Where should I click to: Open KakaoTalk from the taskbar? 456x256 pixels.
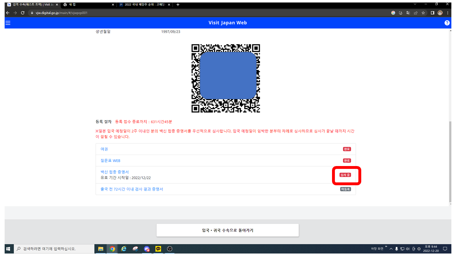coord(158,249)
